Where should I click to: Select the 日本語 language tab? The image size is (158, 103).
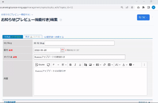tap(13, 37)
